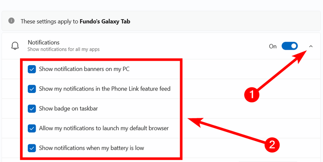323x162 pixels.
Task: Untick the launch my default browser checkbox
Action: (32, 128)
